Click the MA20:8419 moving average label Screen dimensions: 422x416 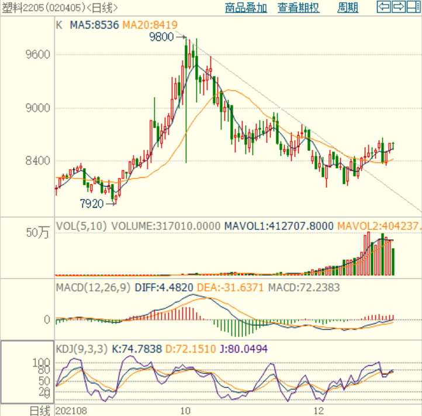point(150,26)
